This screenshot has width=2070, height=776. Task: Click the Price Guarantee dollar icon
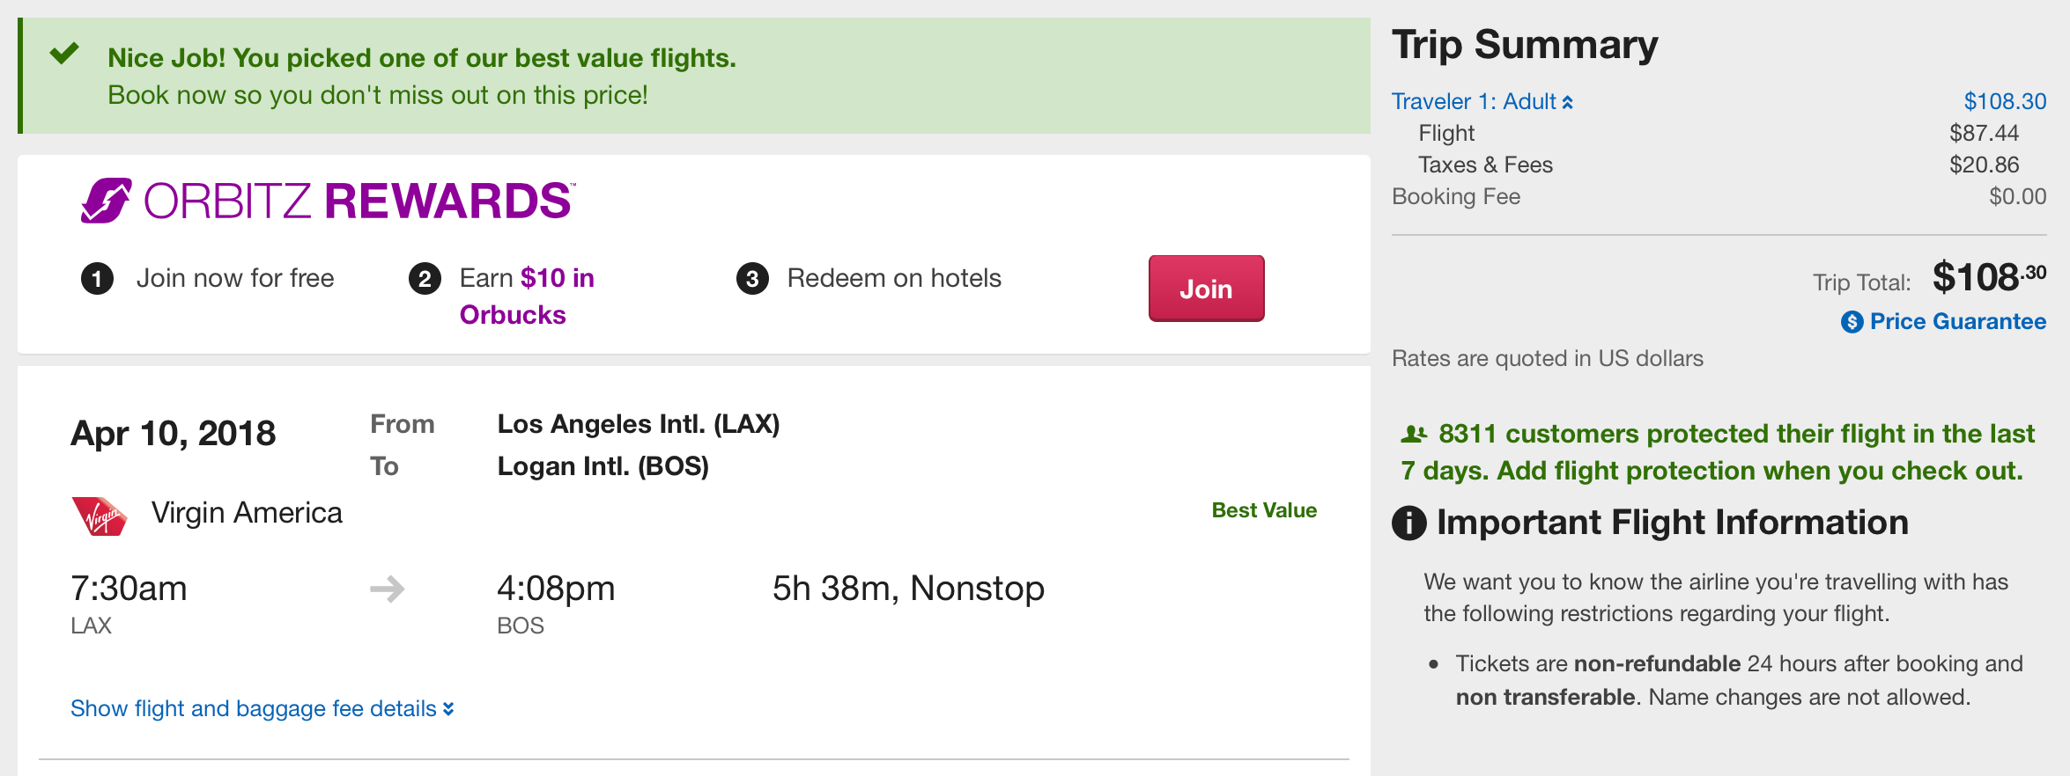(1852, 322)
